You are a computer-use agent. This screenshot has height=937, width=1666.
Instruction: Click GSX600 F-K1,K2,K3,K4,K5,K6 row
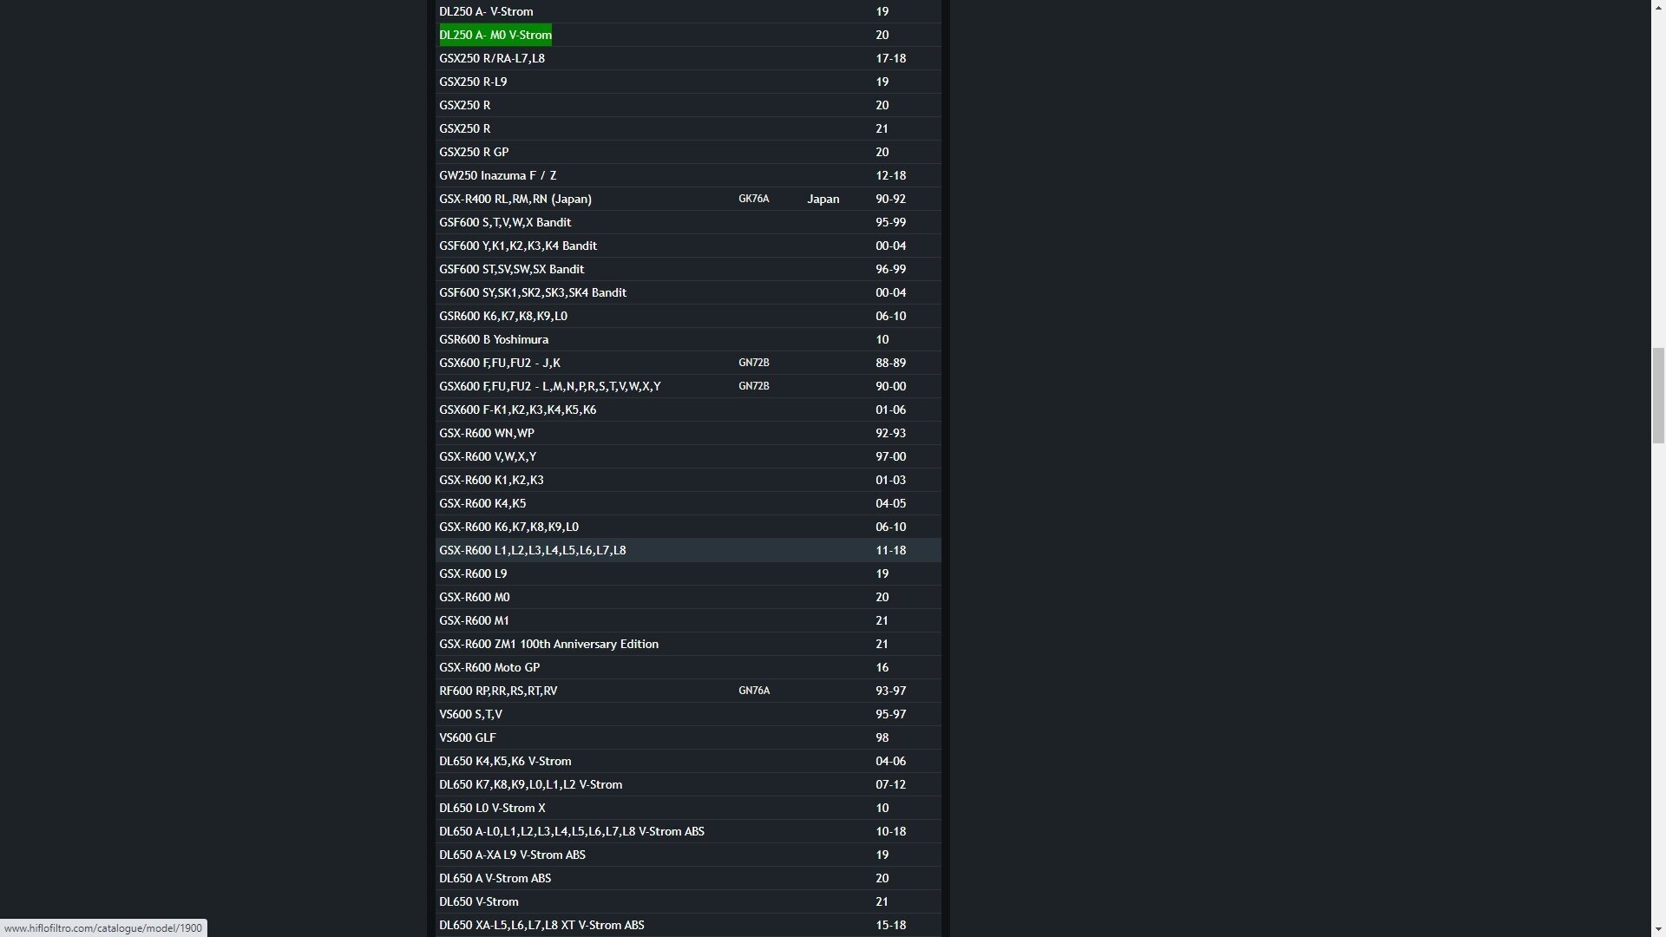[x=517, y=410]
